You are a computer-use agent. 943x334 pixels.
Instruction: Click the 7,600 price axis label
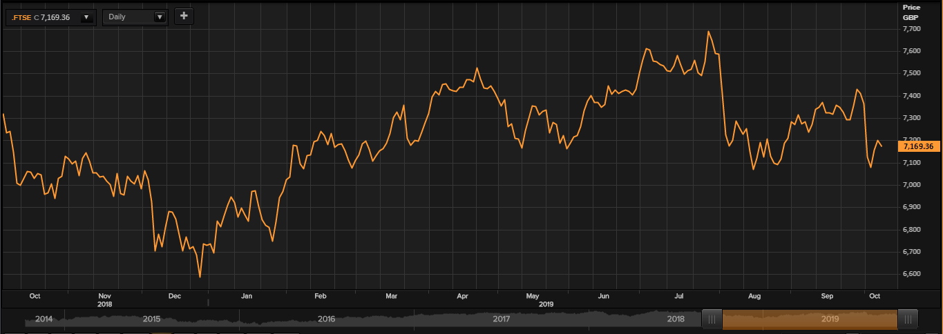point(911,51)
